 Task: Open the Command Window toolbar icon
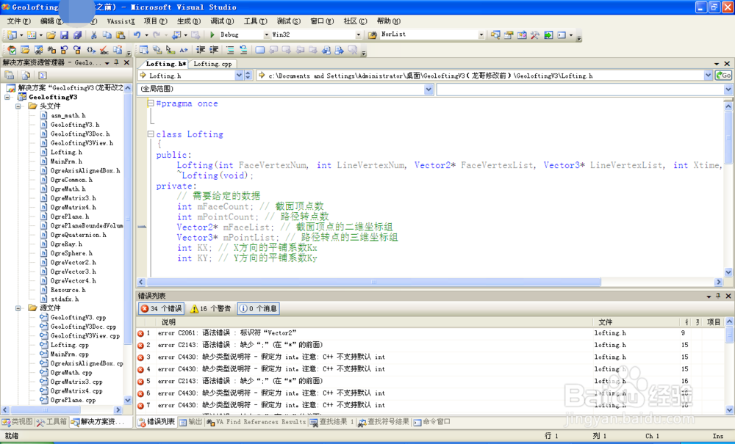tap(562, 34)
